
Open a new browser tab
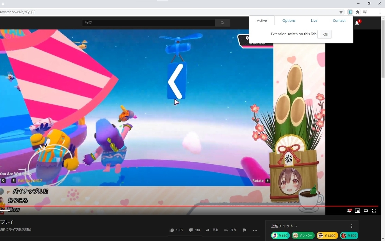(x=3, y=4)
